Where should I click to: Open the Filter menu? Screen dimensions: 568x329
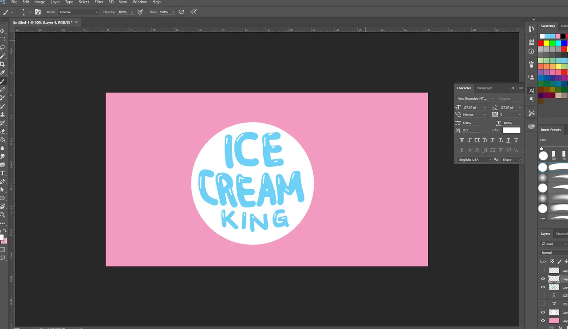[99, 2]
